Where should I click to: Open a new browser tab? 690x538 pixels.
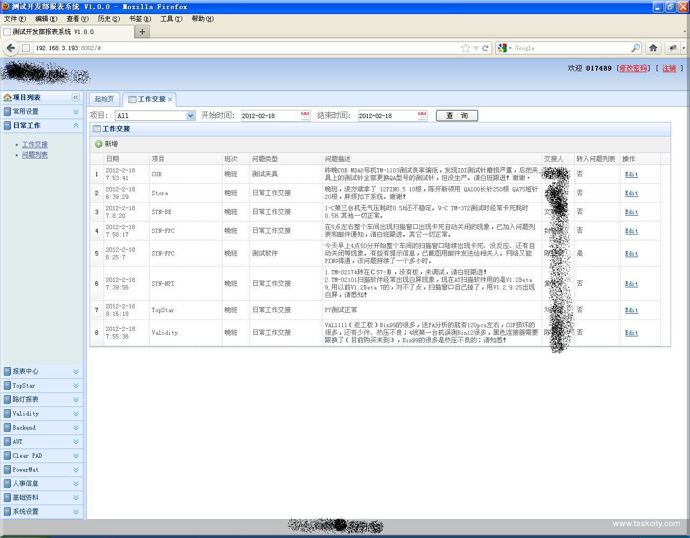coord(142,32)
